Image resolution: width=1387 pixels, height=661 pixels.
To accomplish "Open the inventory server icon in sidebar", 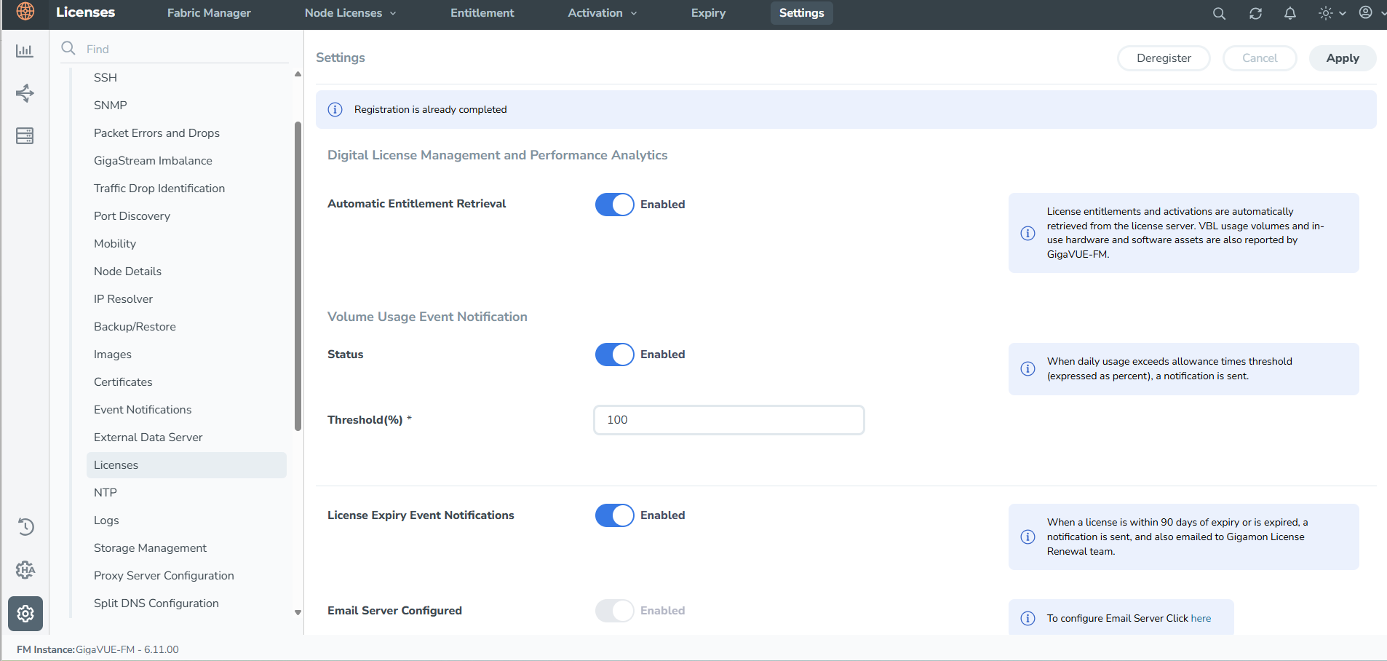I will click(25, 135).
